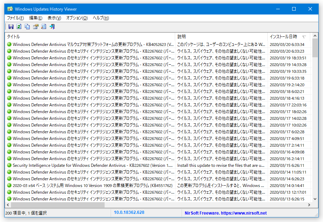Click green icon of the 2020/03/18 4:16:13 row
The width and height of the screenshot is (323, 222).
pyautogui.click(x=9, y=98)
